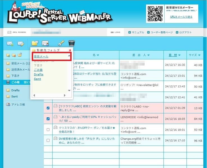Check the Change.org email checkbox
Image resolution: width=207 pixels, height=168 pixels.
pos(48,140)
